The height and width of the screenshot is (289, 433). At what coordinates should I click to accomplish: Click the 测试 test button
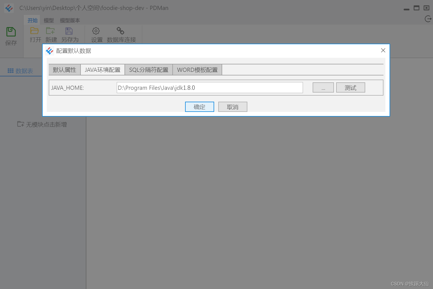350,87
